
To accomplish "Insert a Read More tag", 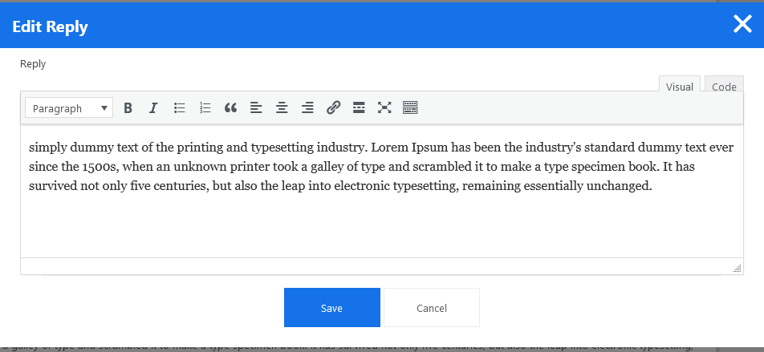I will (x=359, y=108).
